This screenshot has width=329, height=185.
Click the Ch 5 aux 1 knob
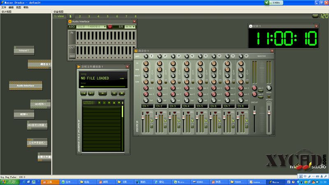pyautogui.click(x=200, y=88)
